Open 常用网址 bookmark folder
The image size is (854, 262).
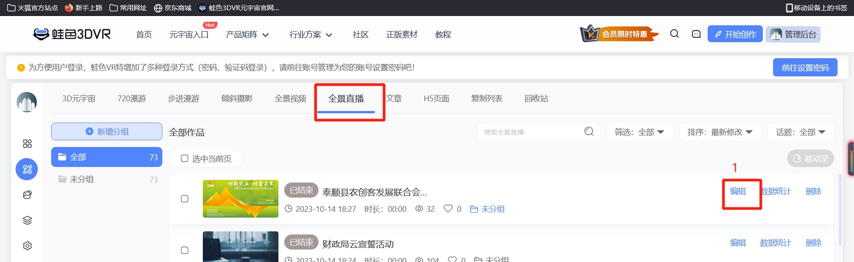pyautogui.click(x=128, y=8)
